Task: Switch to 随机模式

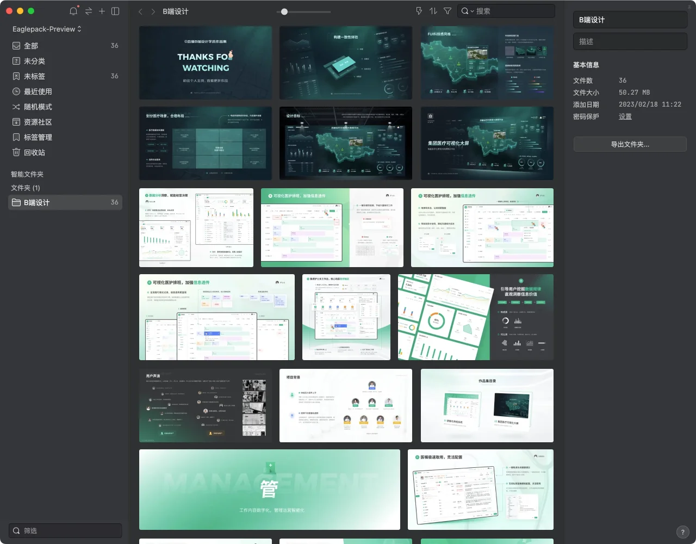Action: (38, 107)
